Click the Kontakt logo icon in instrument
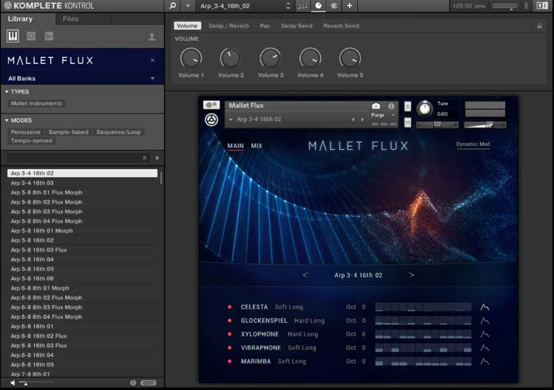The image size is (554, 390). (211, 120)
